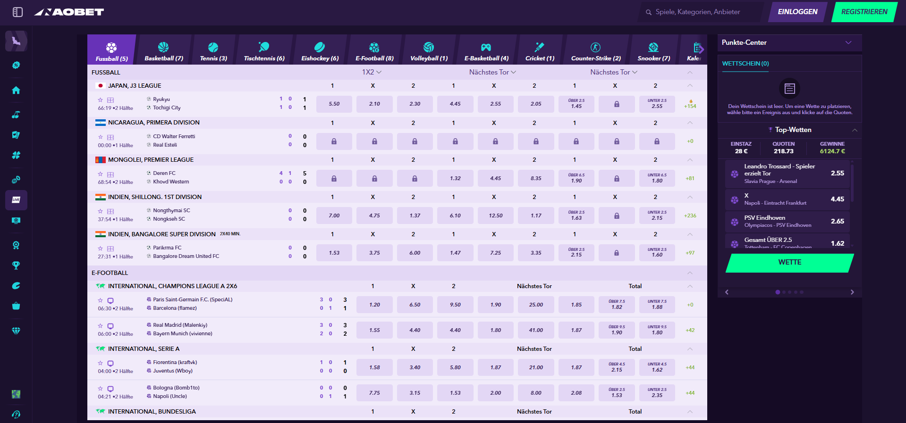Open the trophy tournaments icon in sidebar

[16, 265]
